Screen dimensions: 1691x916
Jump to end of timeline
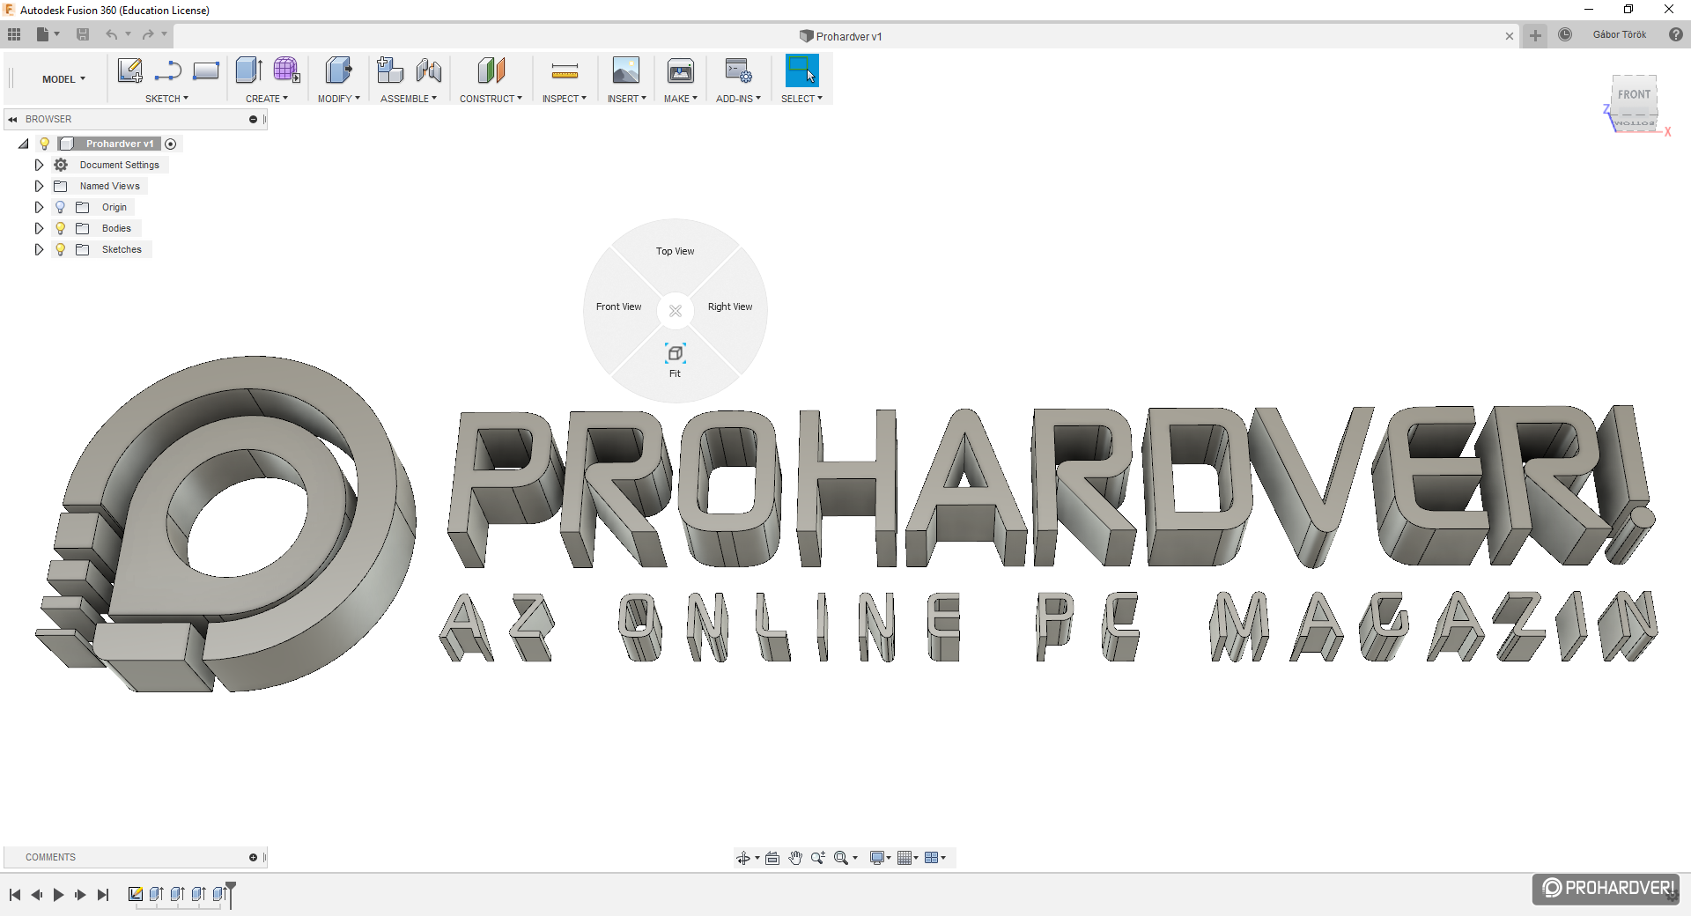[x=103, y=895]
